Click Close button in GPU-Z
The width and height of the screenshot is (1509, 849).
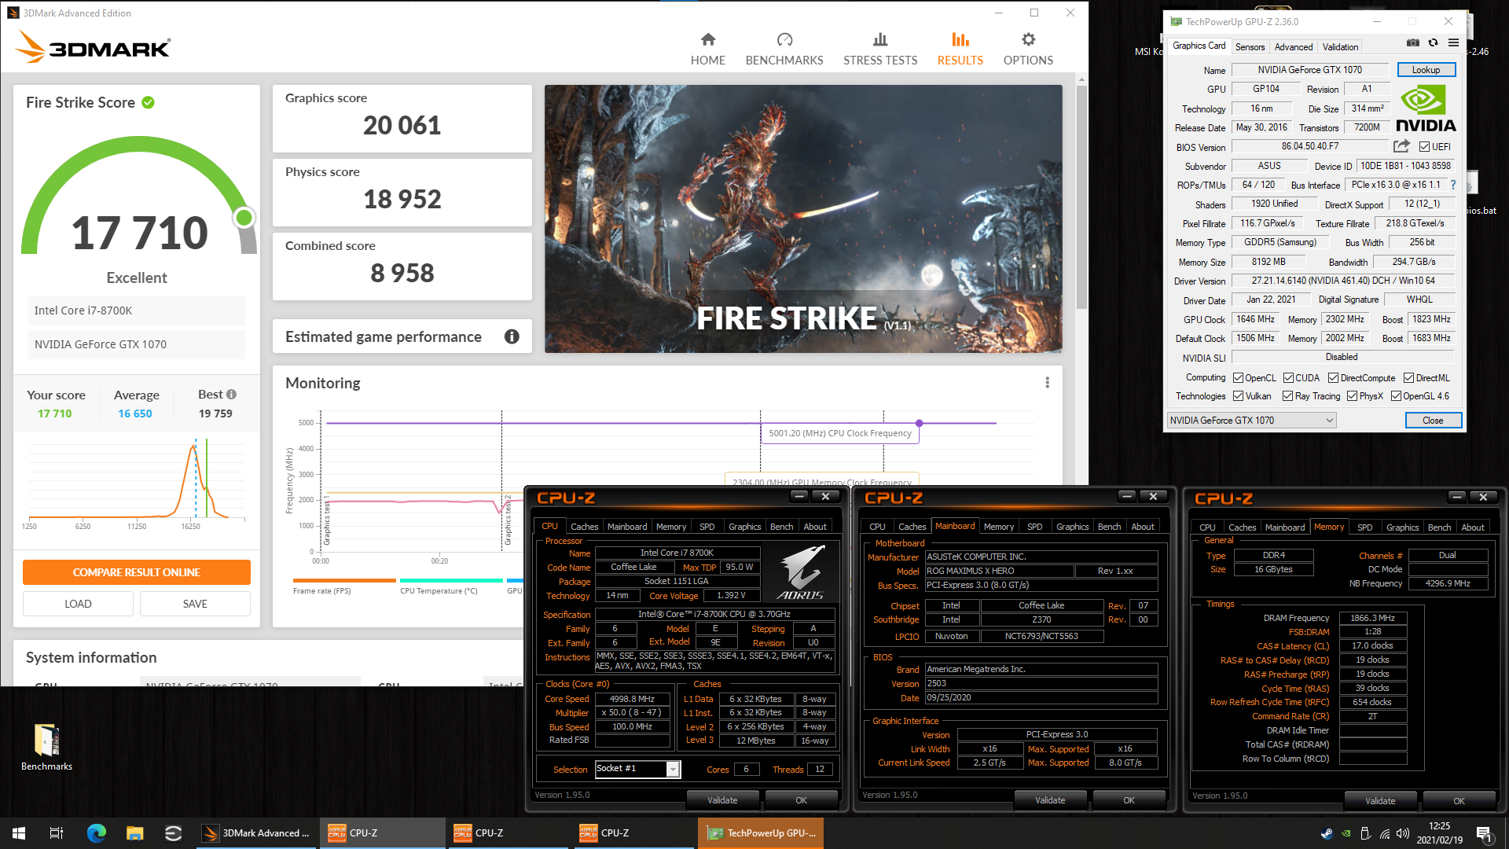pos(1433,421)
